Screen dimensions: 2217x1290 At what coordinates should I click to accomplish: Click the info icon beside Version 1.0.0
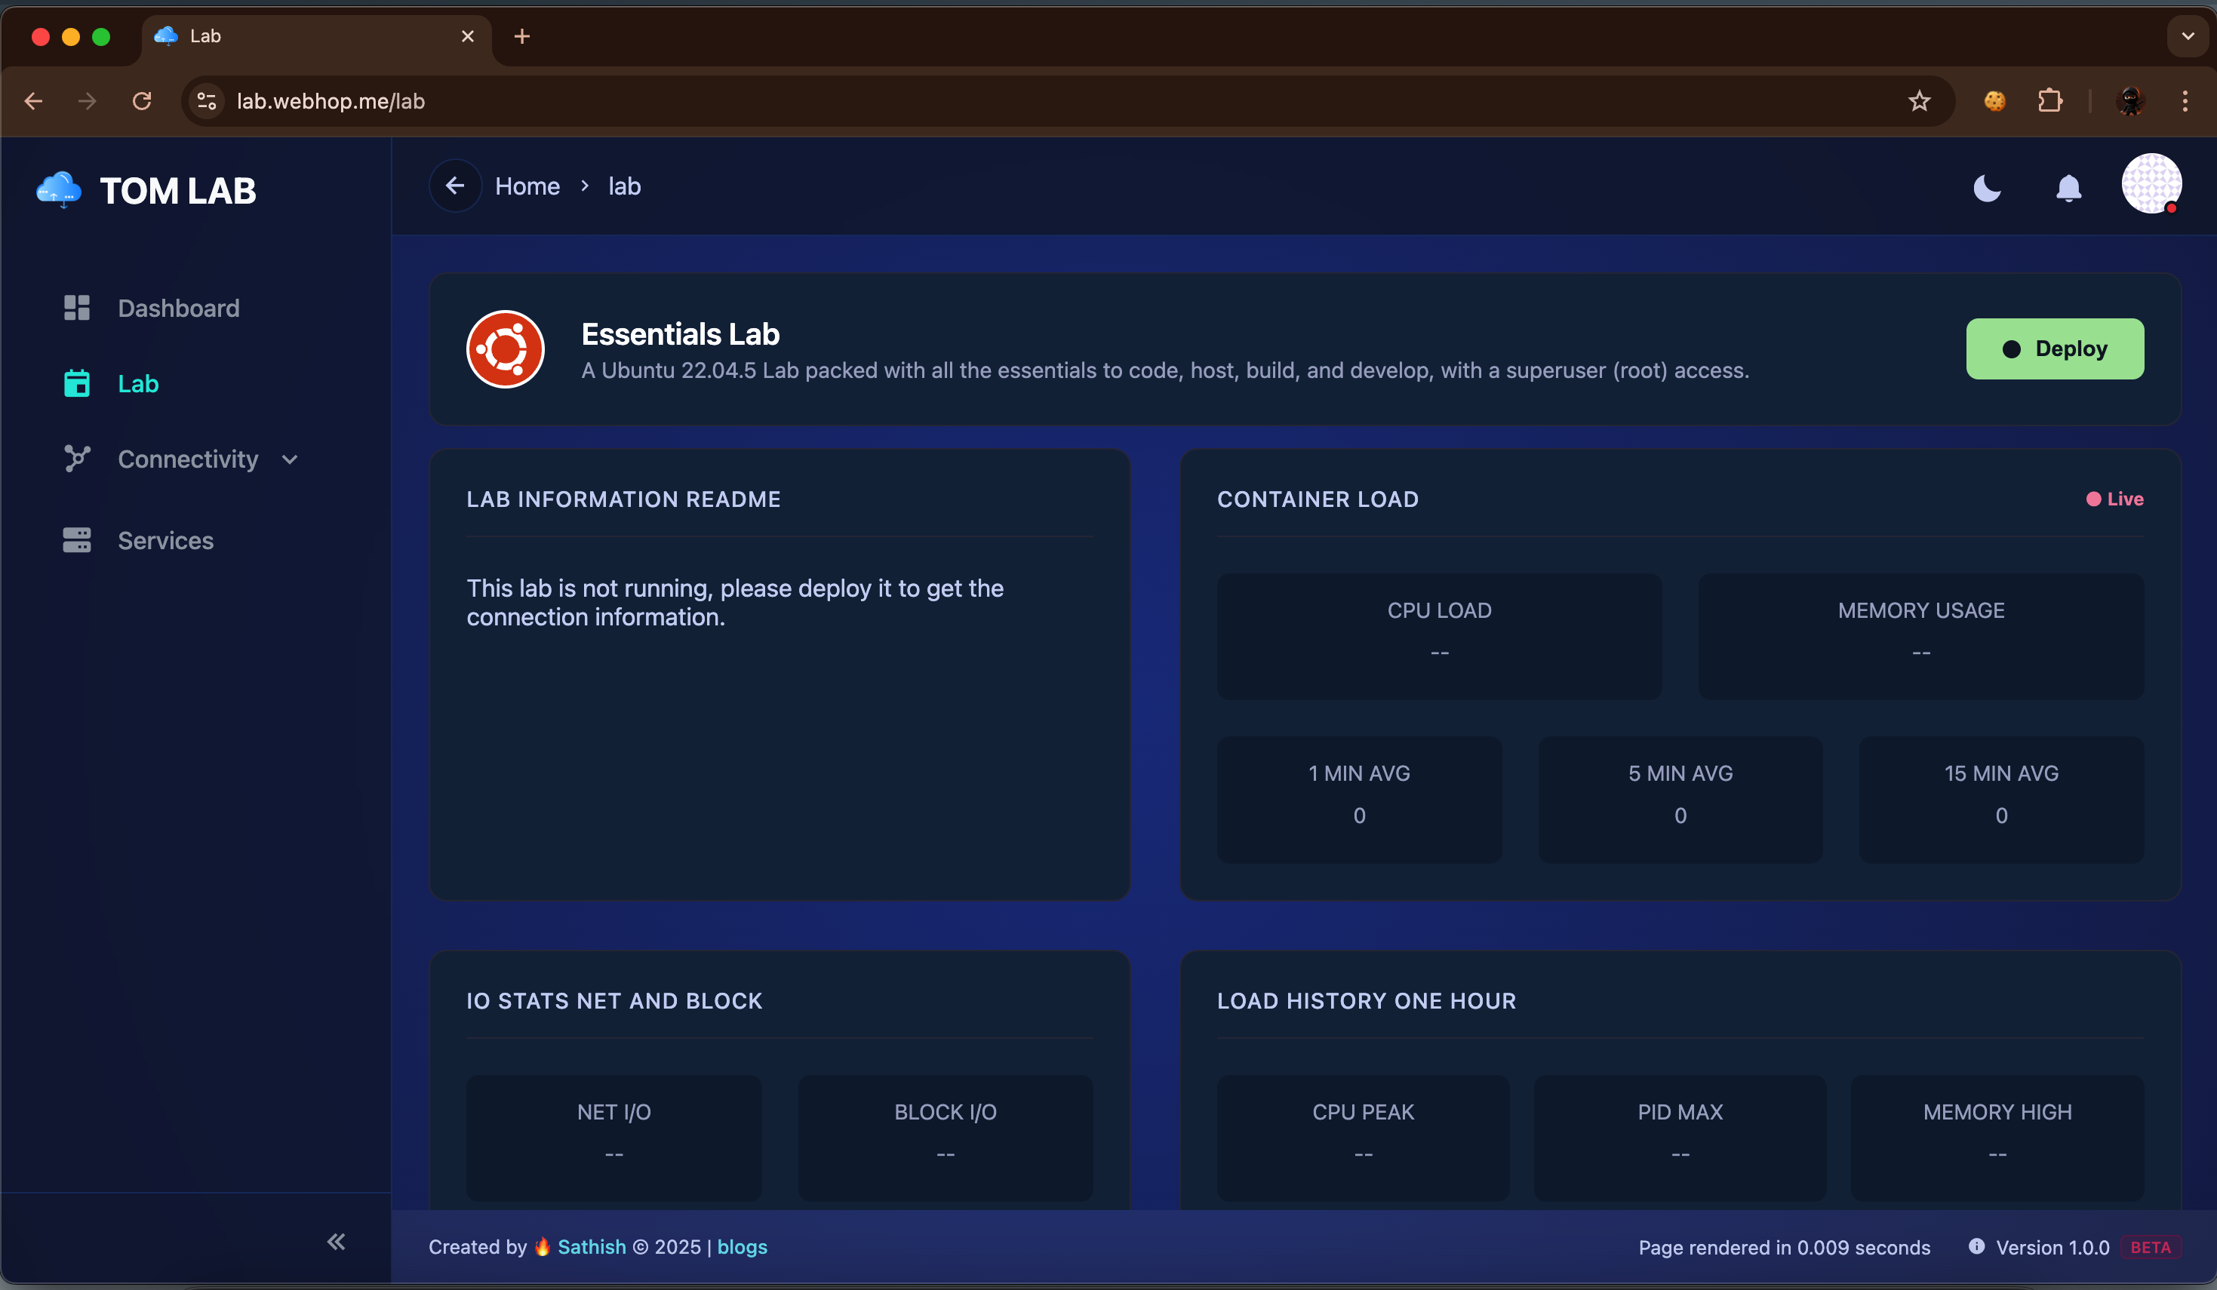[x=1976, y=1247]
